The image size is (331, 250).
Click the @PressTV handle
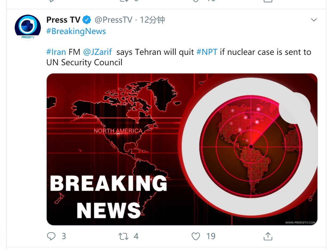(113, 20)
